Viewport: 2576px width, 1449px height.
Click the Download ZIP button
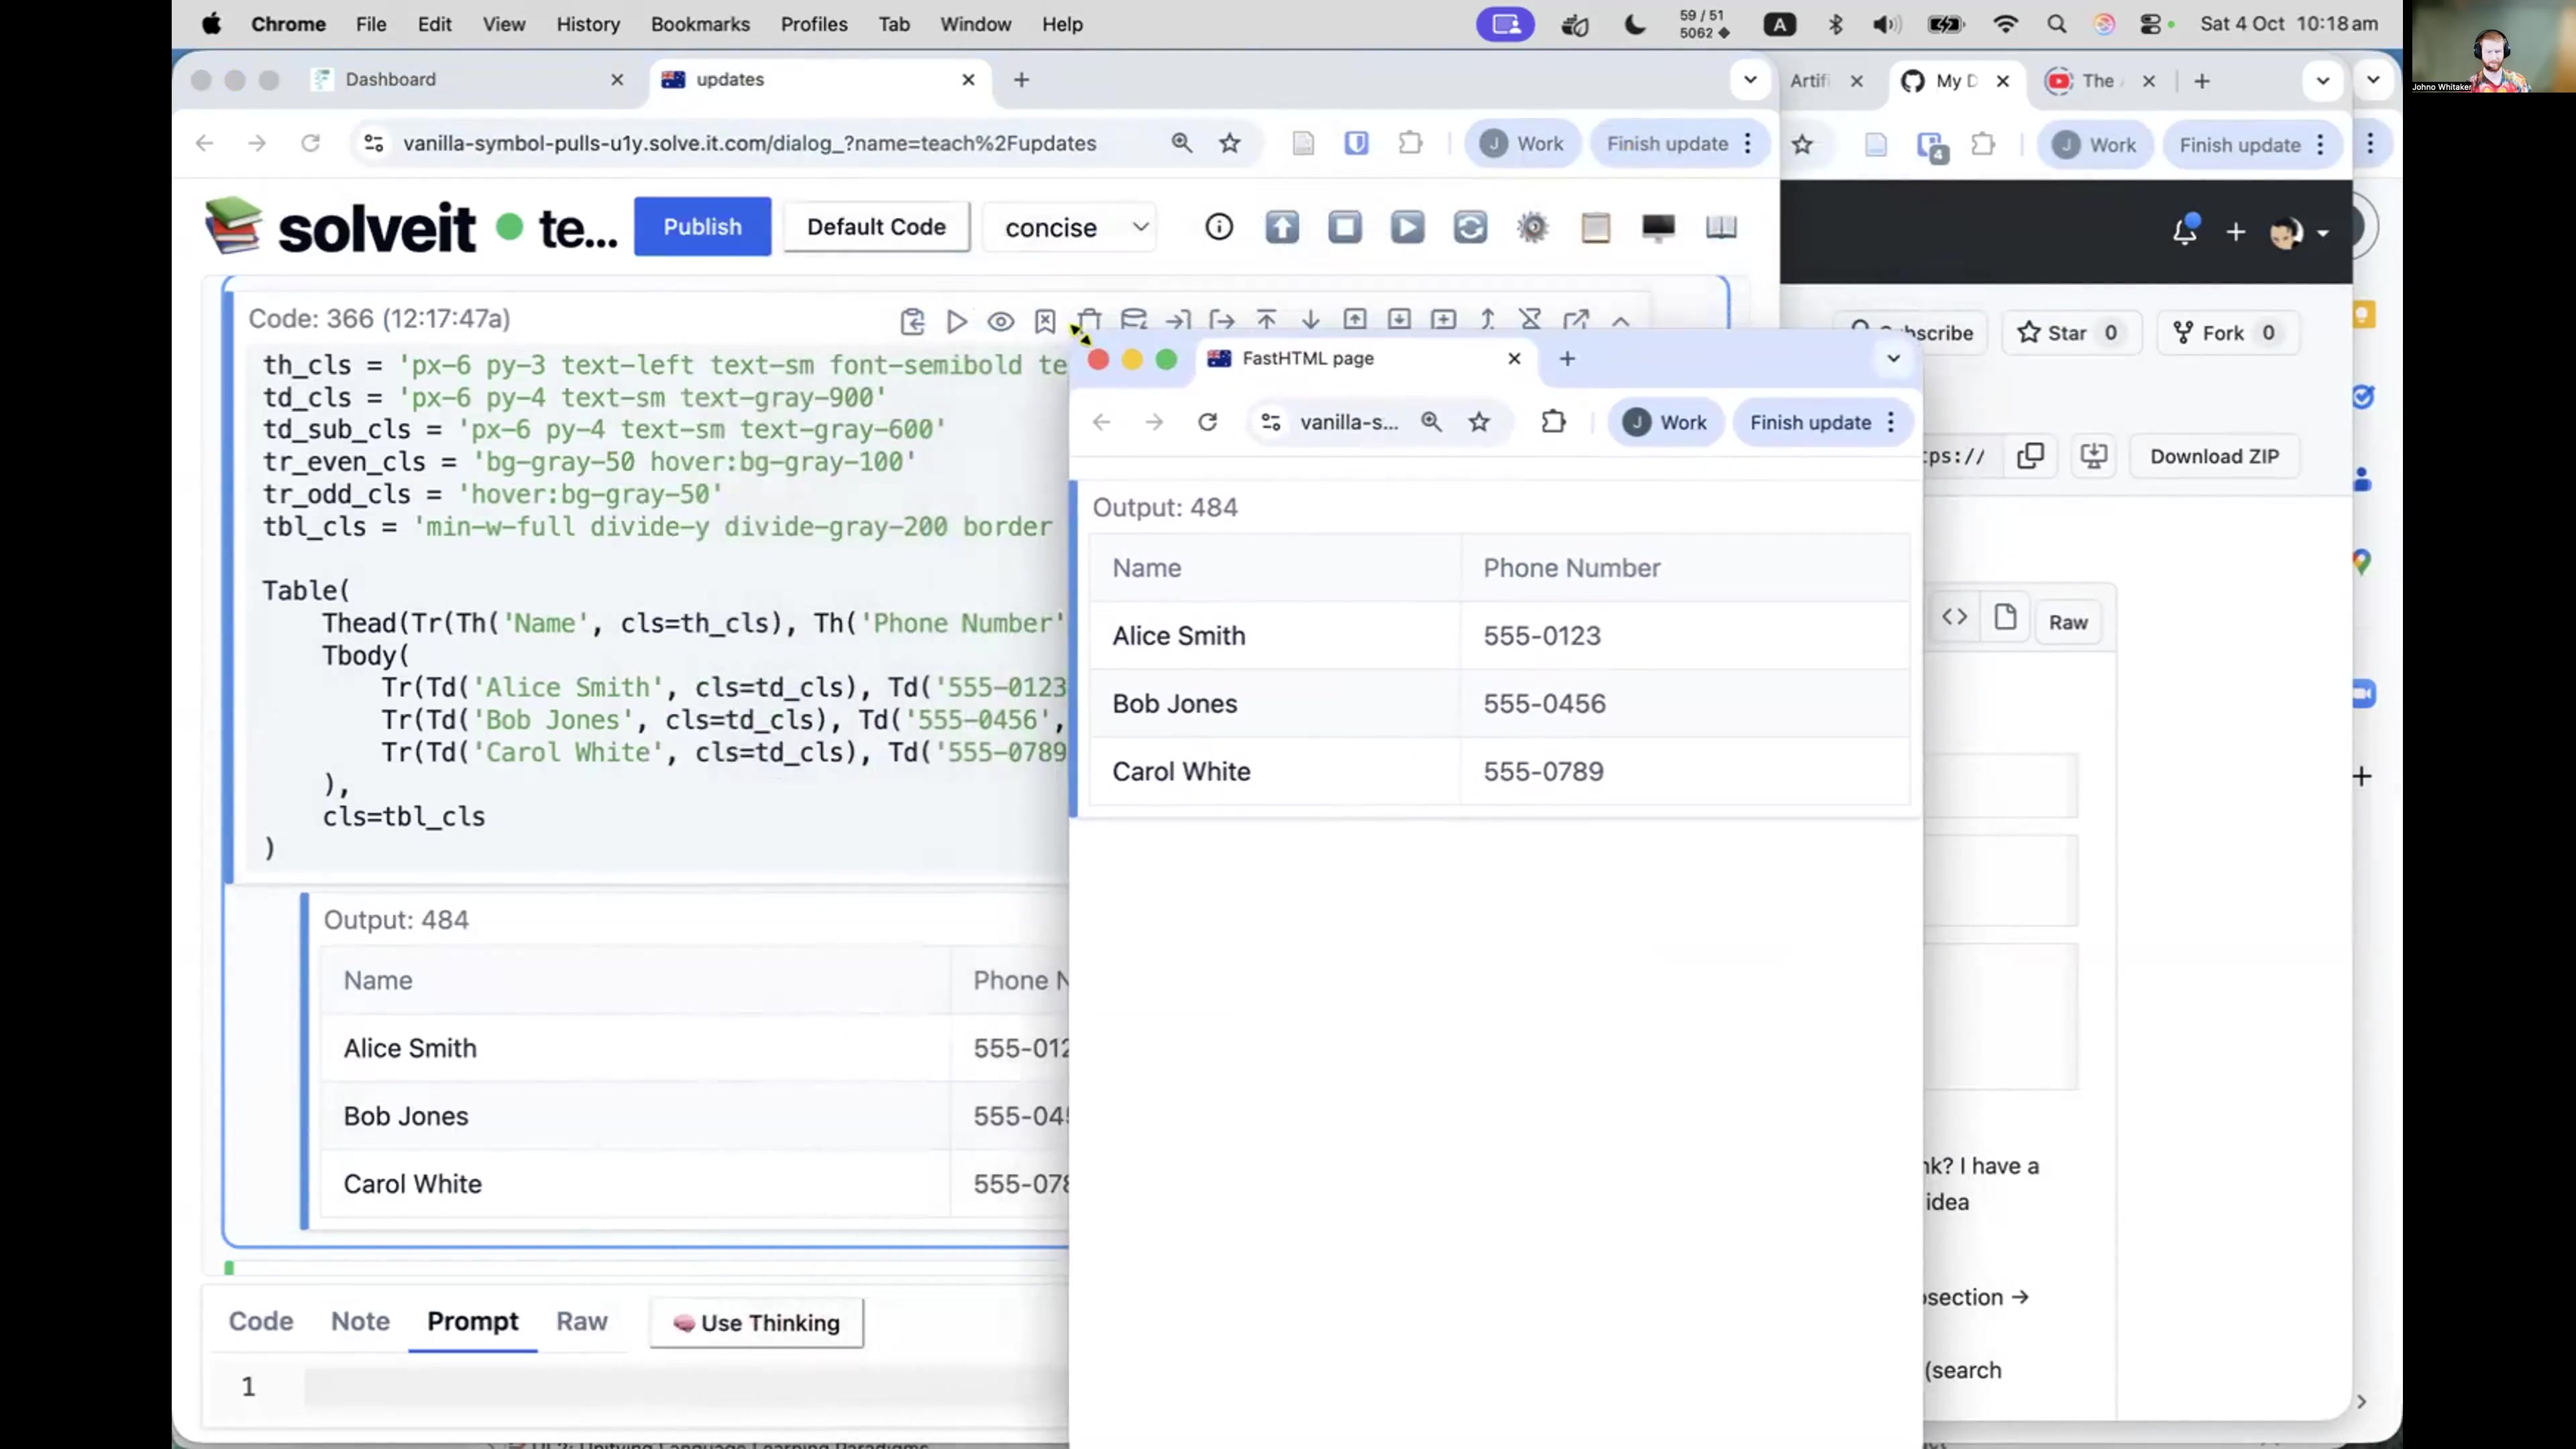(2214, 456)
